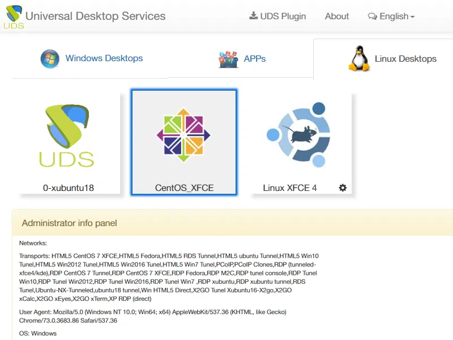The image size is (453, 340).
Task: Open the UDS Plugin download link
Action: (277, 16)
